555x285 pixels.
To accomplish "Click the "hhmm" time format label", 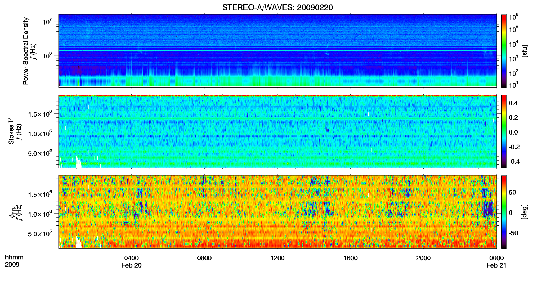I will 14,258.
